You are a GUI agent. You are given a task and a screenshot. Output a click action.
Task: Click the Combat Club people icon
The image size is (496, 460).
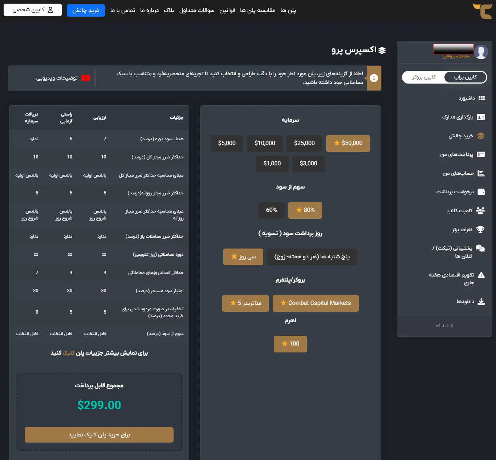(480, 210)
